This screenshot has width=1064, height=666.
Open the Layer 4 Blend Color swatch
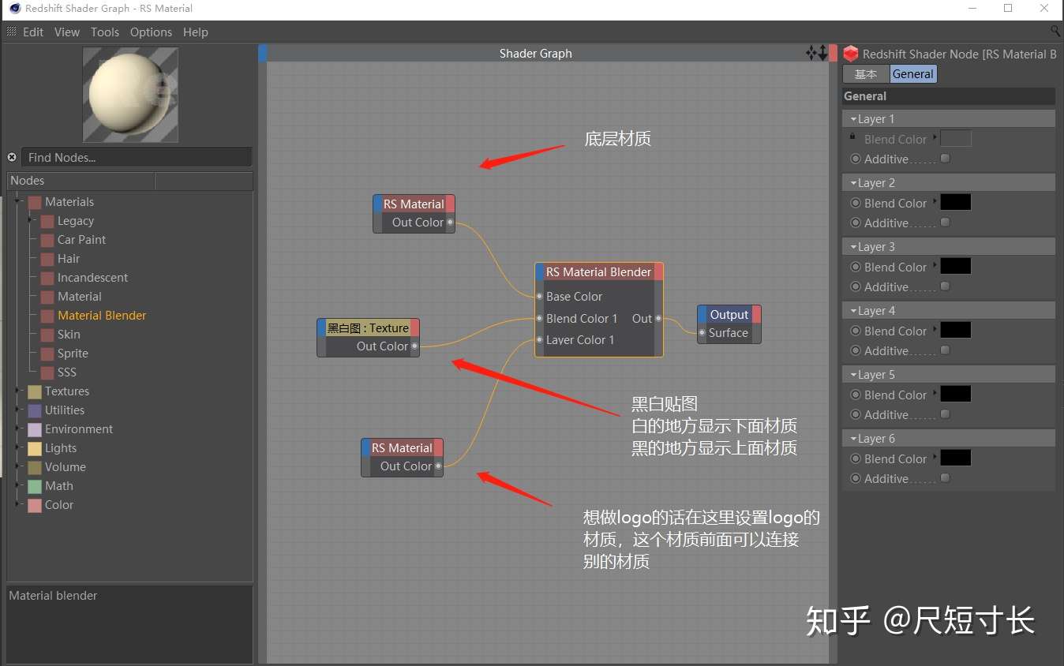956,331
